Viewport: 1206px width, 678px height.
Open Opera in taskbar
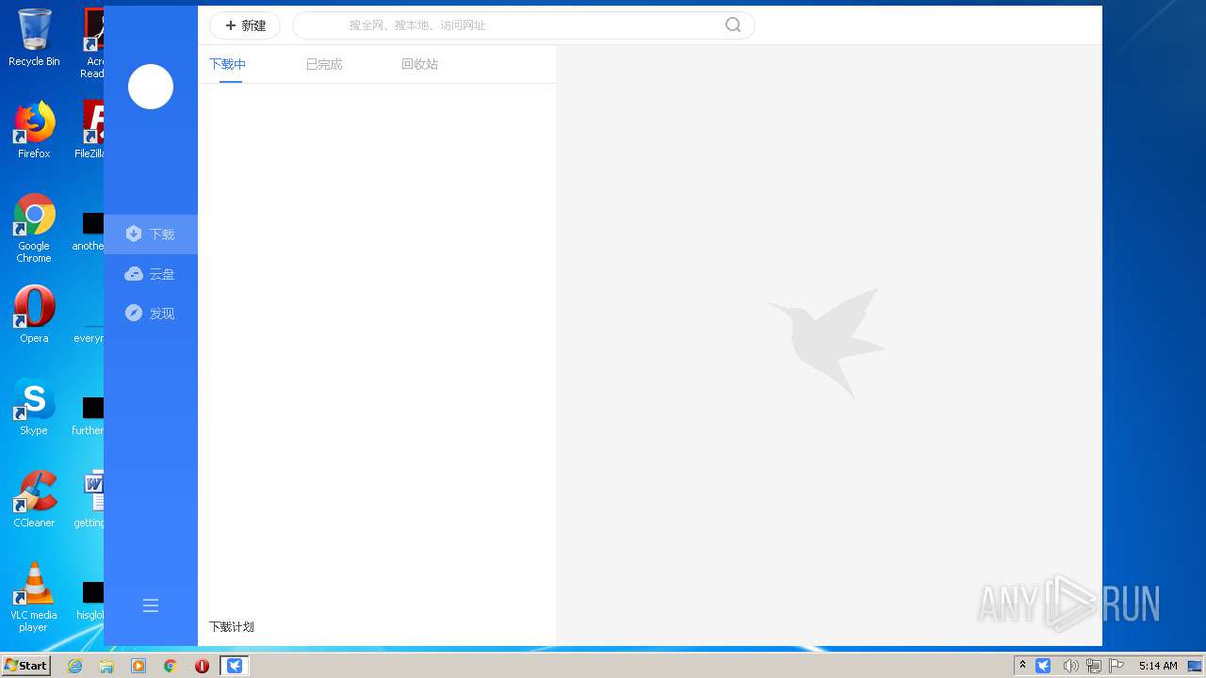coord(202,666)
